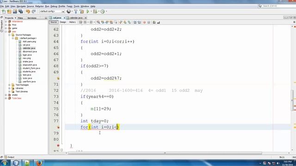This screenshot has height=166, width=296.
Task: Open the dropdown arrow next to Run button
Action: click(x=91, y=12)
